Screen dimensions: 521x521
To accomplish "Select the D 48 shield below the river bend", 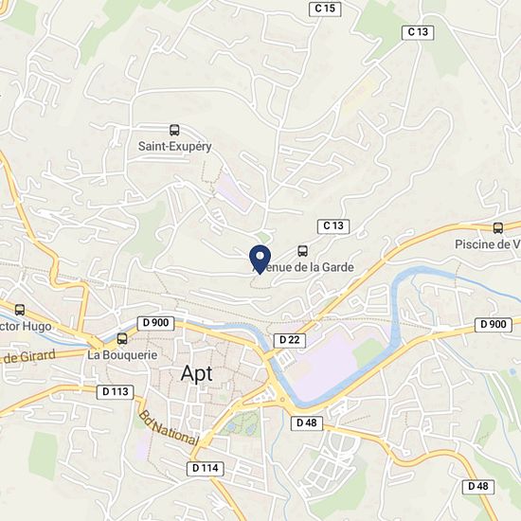I will 306,423.
